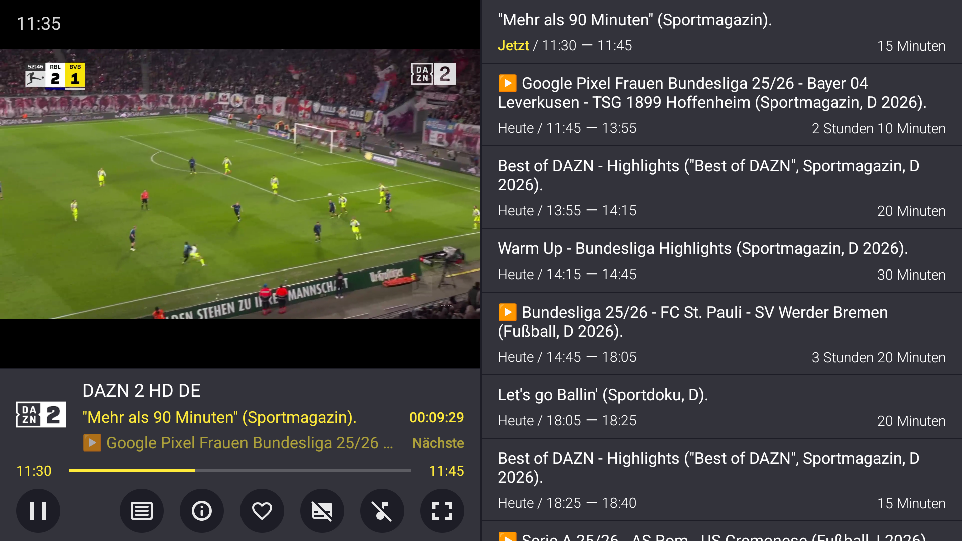Click the playback progress bar
This screenshot has width=962, height=541.
(x=240, y=471)
